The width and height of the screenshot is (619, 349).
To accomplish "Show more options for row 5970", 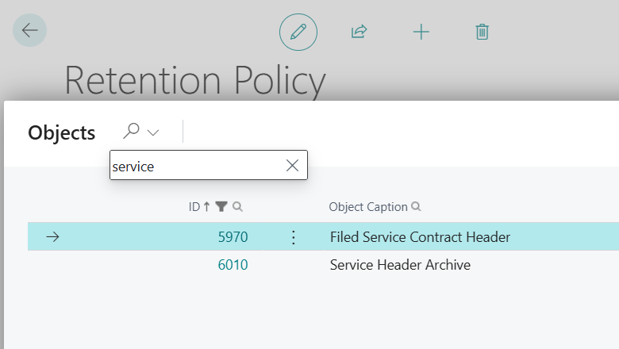I will point(294,237).
